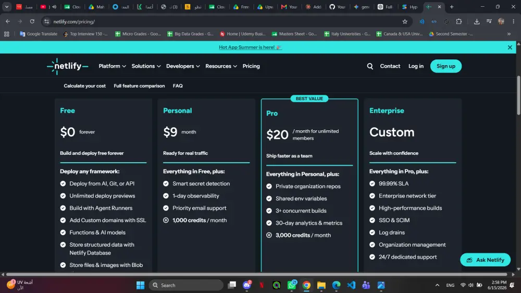Close the Hot App Summer banner
The image size is (521, 293).
coord(510,47)
